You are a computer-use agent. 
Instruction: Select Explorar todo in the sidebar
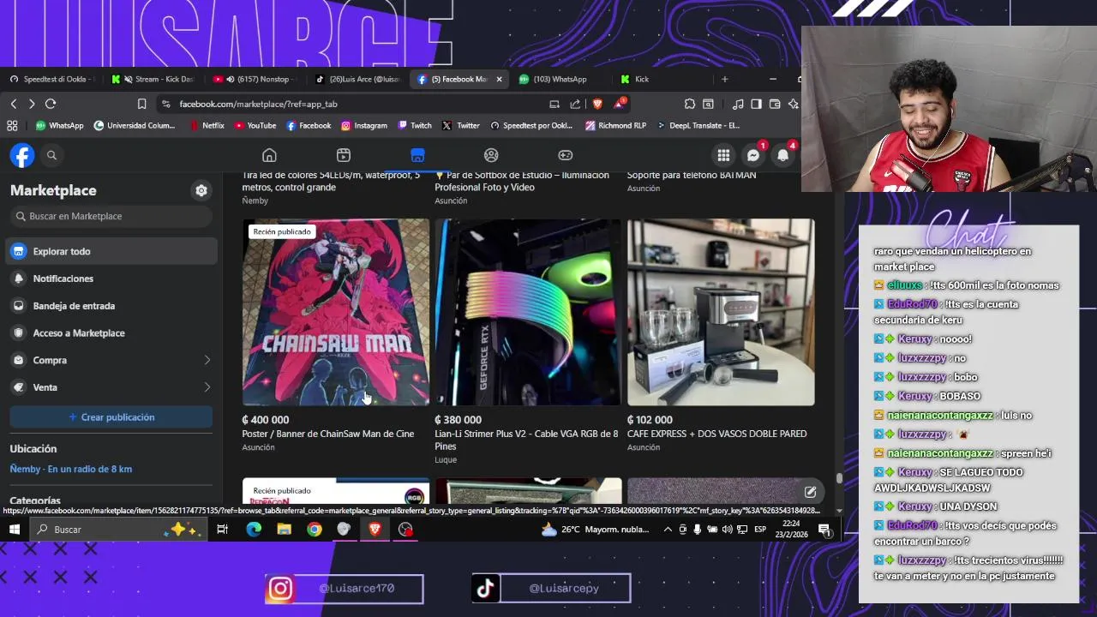111,251
